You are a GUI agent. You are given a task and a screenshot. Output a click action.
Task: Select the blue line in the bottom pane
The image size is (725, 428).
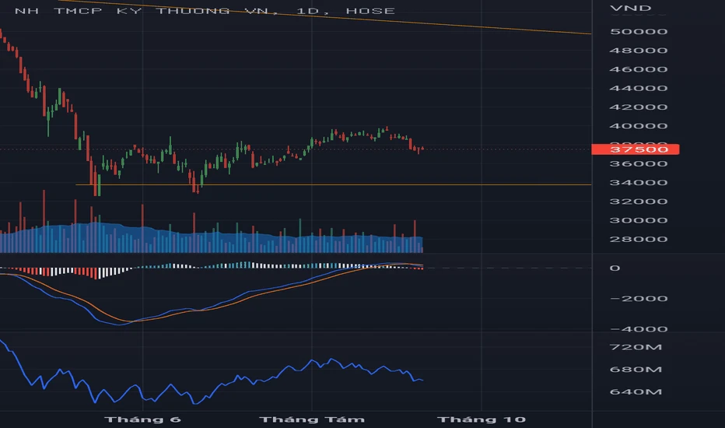tap(311, 361)
